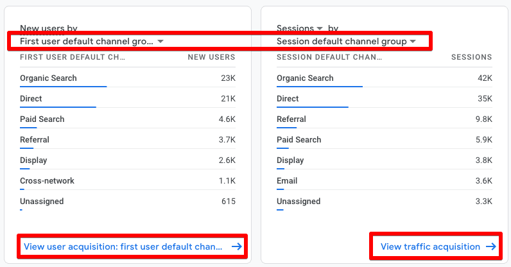Click the SESSIONS column header
Image resolution: width=511 pixels, height=267 pixels.
click(x=471, y=57)
